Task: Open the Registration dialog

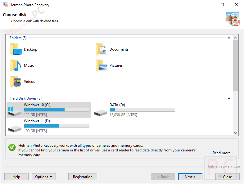Action: tap(83, 177)
